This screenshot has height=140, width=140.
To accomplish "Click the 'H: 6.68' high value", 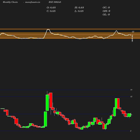I will pos(79,8).
